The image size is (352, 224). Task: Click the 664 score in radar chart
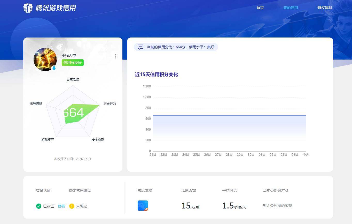click(x=74, y=113)
